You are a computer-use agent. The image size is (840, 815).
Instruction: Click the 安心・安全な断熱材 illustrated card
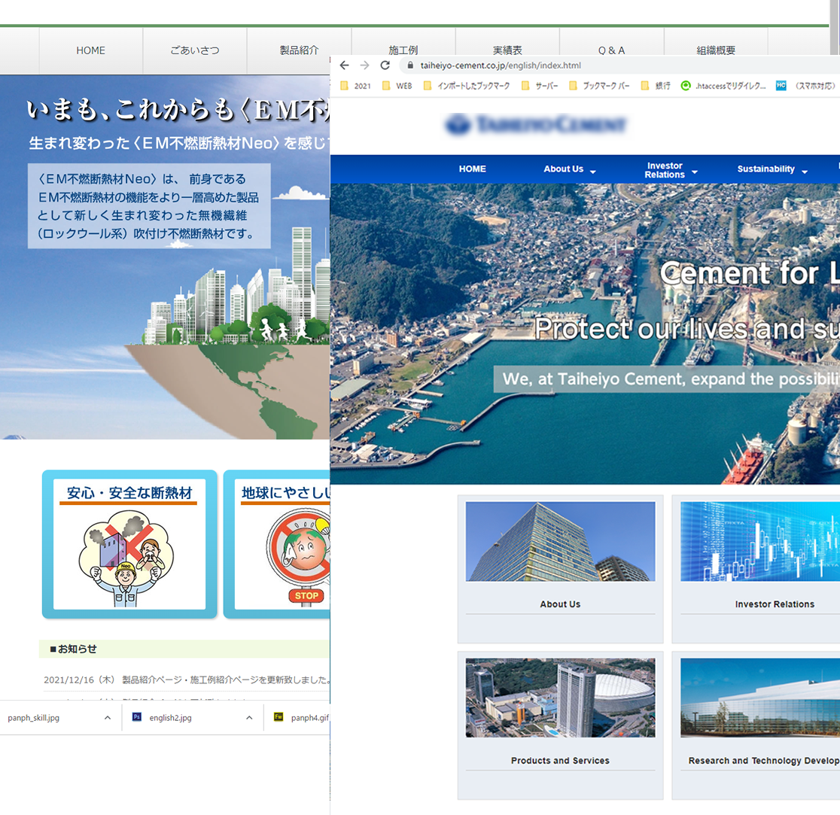(x=129, y=544)
